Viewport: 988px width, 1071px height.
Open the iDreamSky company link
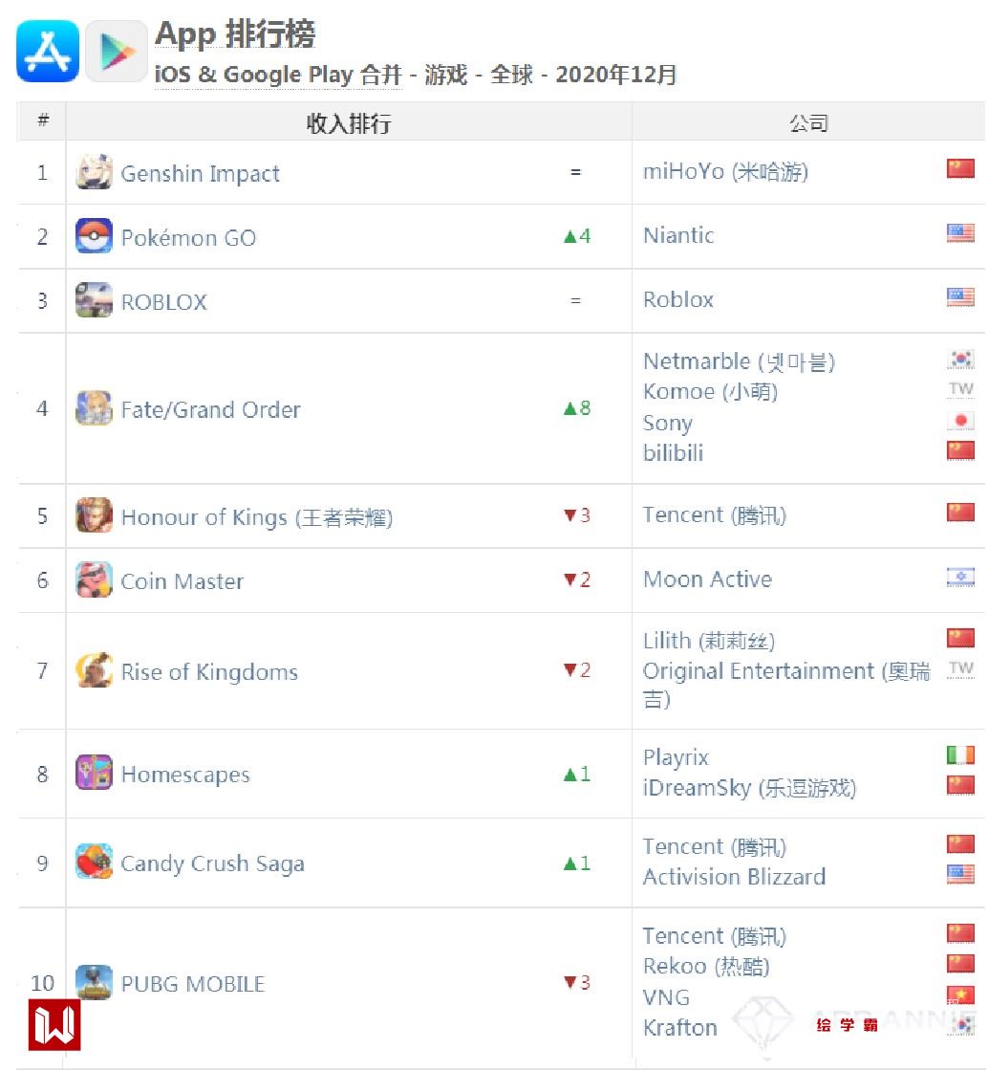[x=749, y=788]
